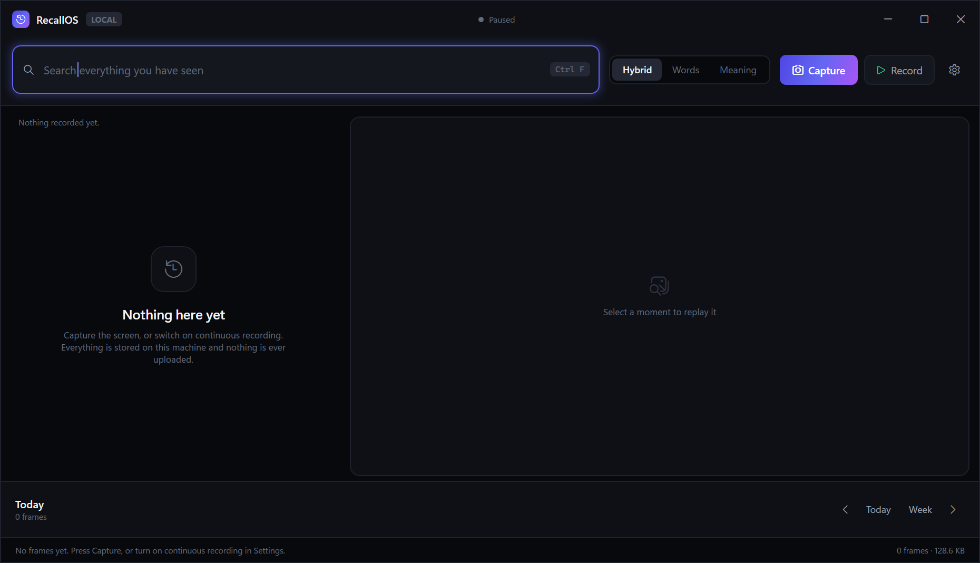Screen dimensions: 980x563
Task: Click 'Select a moment to replay it' text
Action: [659, 312]
